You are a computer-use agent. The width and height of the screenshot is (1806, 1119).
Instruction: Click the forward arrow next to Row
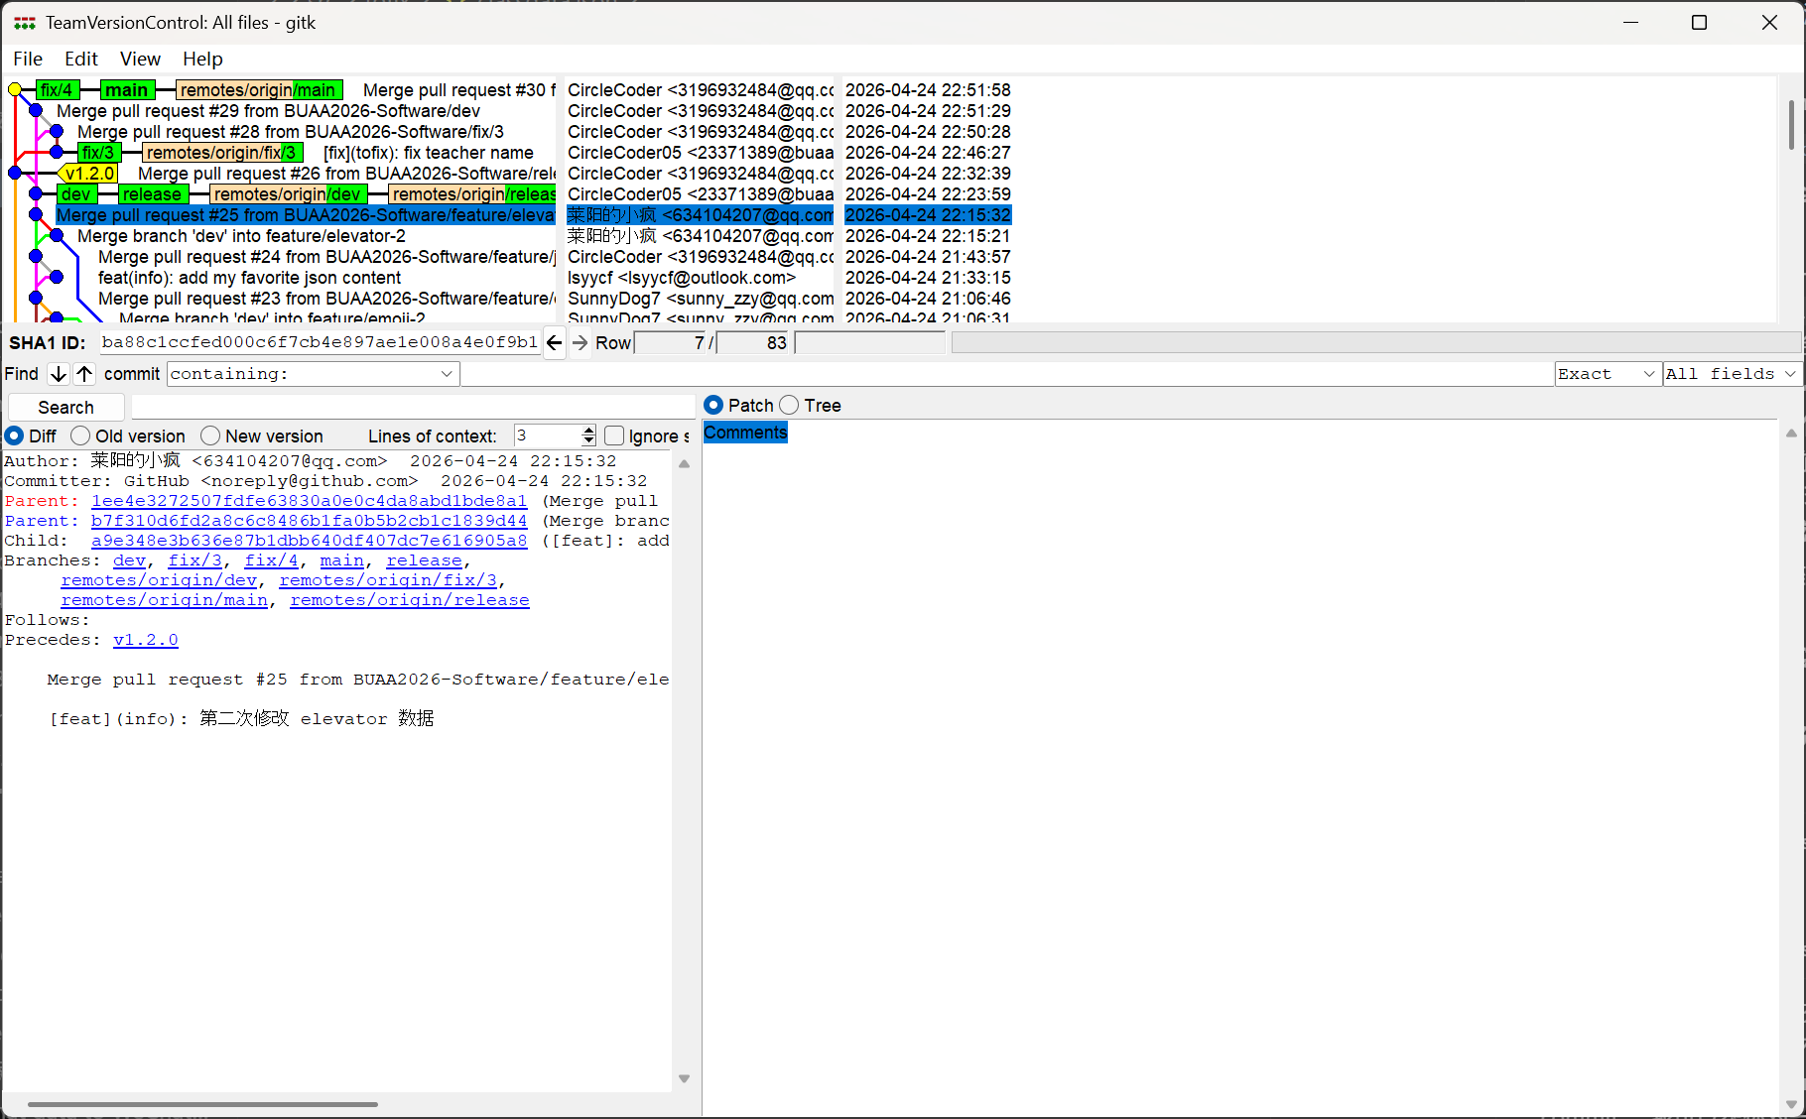tap(580, 343)
